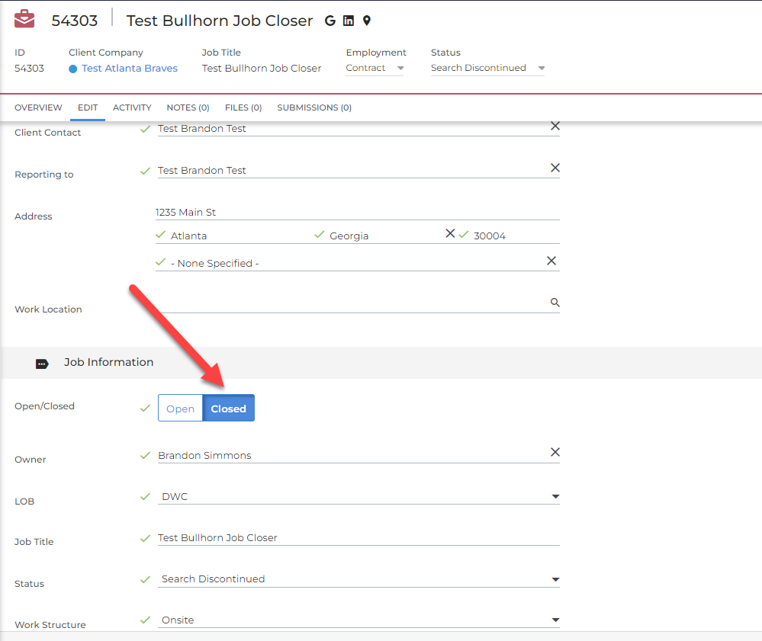Clear the Reporting to field
762x641 pixels.
pyautogui.click(x=555, y=168)
